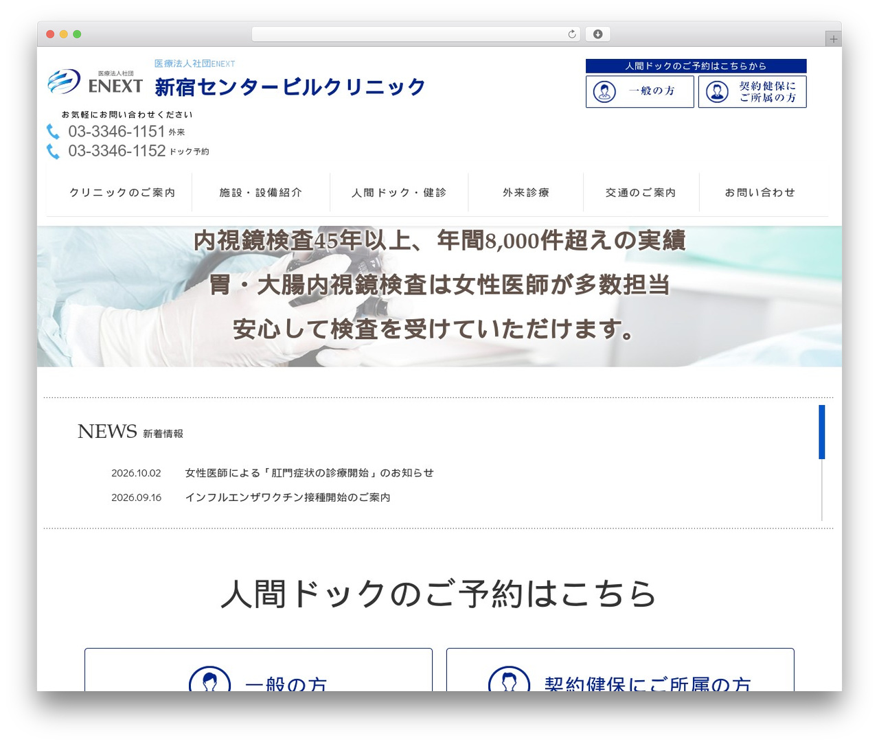Click the blue news scrollbar thumb
The image size is (879, 744).
pos(821,432)
